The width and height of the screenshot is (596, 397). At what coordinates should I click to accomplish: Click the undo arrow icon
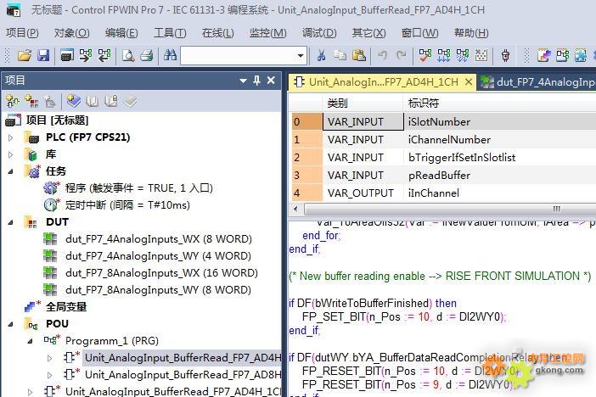382,56
